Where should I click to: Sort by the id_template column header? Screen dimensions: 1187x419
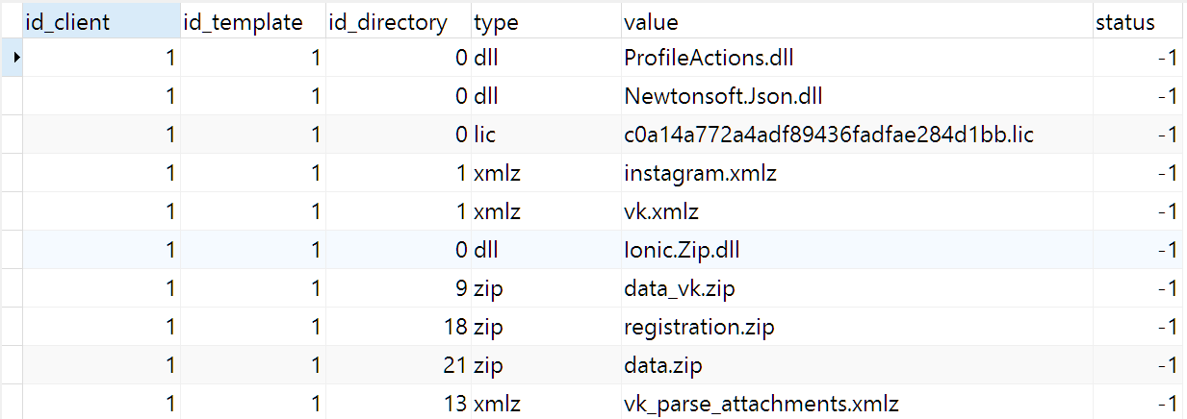click(x=253, y=21)
